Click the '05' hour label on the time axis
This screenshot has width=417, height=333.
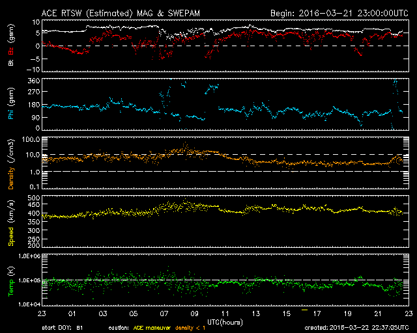click(x=133, y=313)
